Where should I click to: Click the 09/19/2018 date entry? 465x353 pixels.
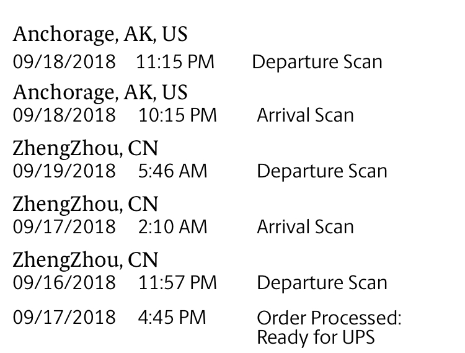pos(64,171)
